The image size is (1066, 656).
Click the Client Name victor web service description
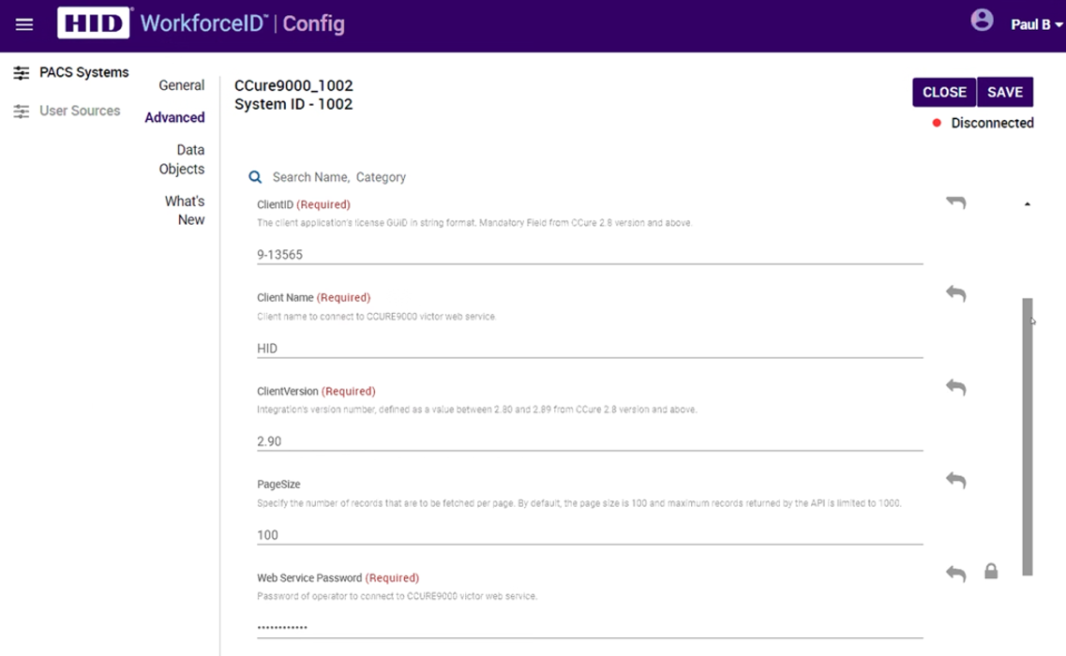click(377, 316)
